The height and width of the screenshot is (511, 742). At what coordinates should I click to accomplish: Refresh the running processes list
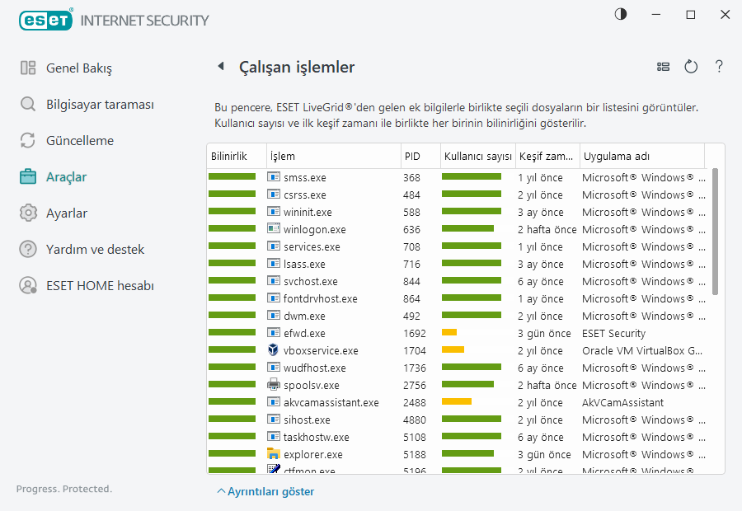[691, 67]
